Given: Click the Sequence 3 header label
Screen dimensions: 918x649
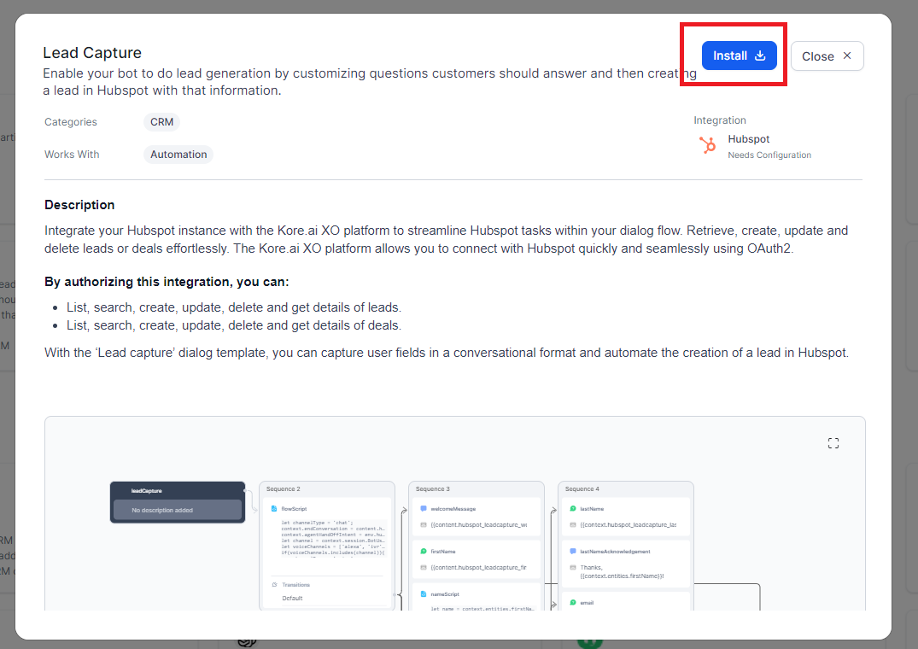Looking at the screenshot, I should [x=433, y=488].
